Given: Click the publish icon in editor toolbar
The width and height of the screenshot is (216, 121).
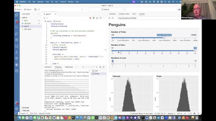Looking at the screenshot, I should 94,18.
